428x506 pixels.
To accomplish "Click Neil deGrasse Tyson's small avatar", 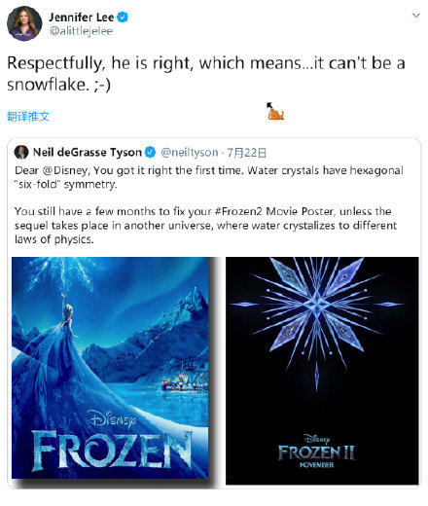I will click(21, 152).
